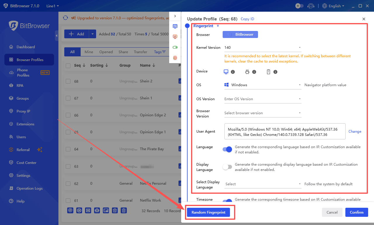Choose the desktop computer device icon
The width and height of the screenshot is (374, 225).
pos(226,72)
